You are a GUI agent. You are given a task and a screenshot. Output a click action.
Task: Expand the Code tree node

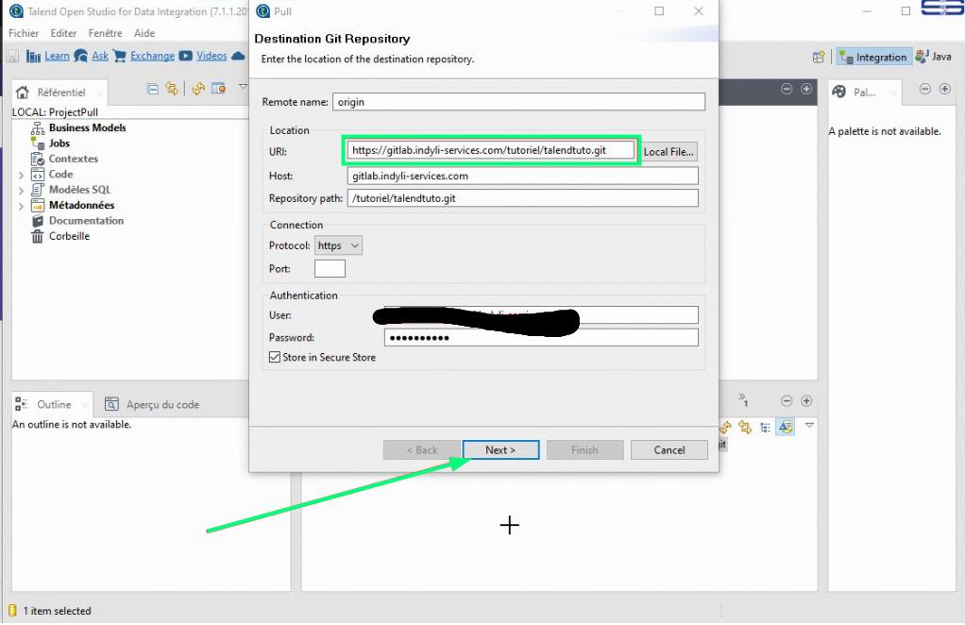click(x=21, y=175)
